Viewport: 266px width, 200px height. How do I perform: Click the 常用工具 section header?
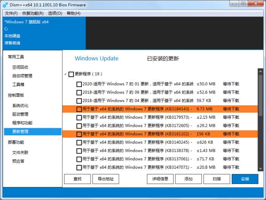coord(16,57)
